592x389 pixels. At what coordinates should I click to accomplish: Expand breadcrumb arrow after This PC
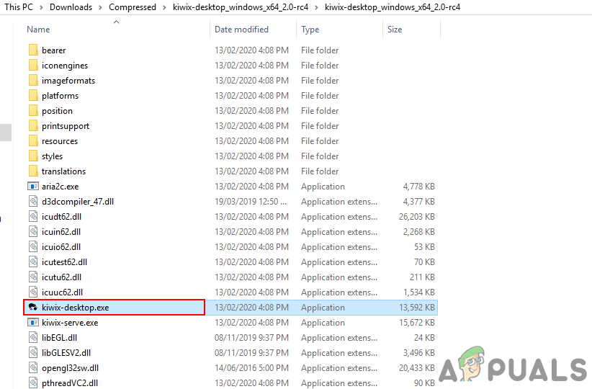point(41,7)
